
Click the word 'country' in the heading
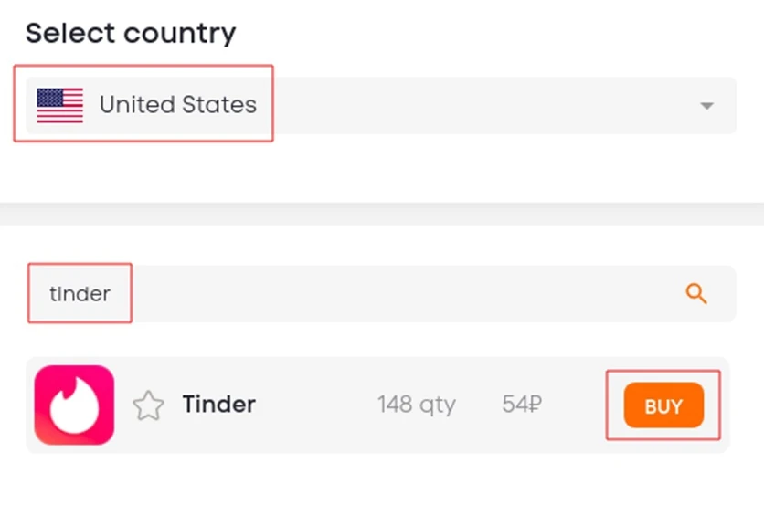pyautogui.click(x=180, y=34)
